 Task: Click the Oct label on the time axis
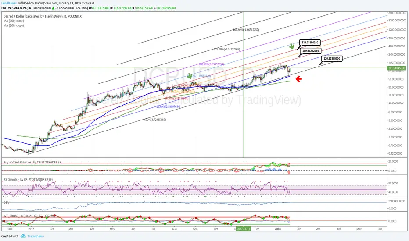click(216, 229)
